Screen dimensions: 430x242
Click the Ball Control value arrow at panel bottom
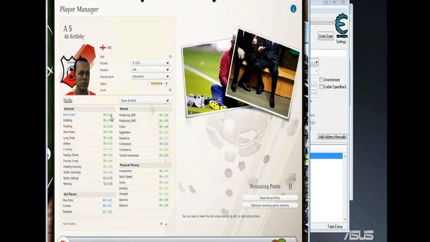point(166,224)
